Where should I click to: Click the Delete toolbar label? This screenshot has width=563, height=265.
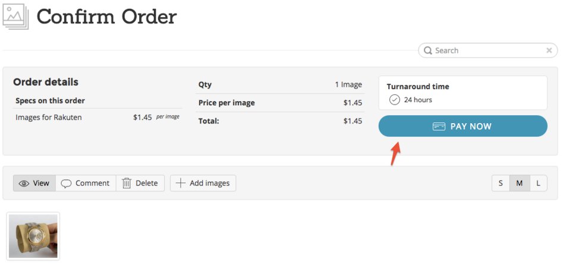[x=146, y=183]
